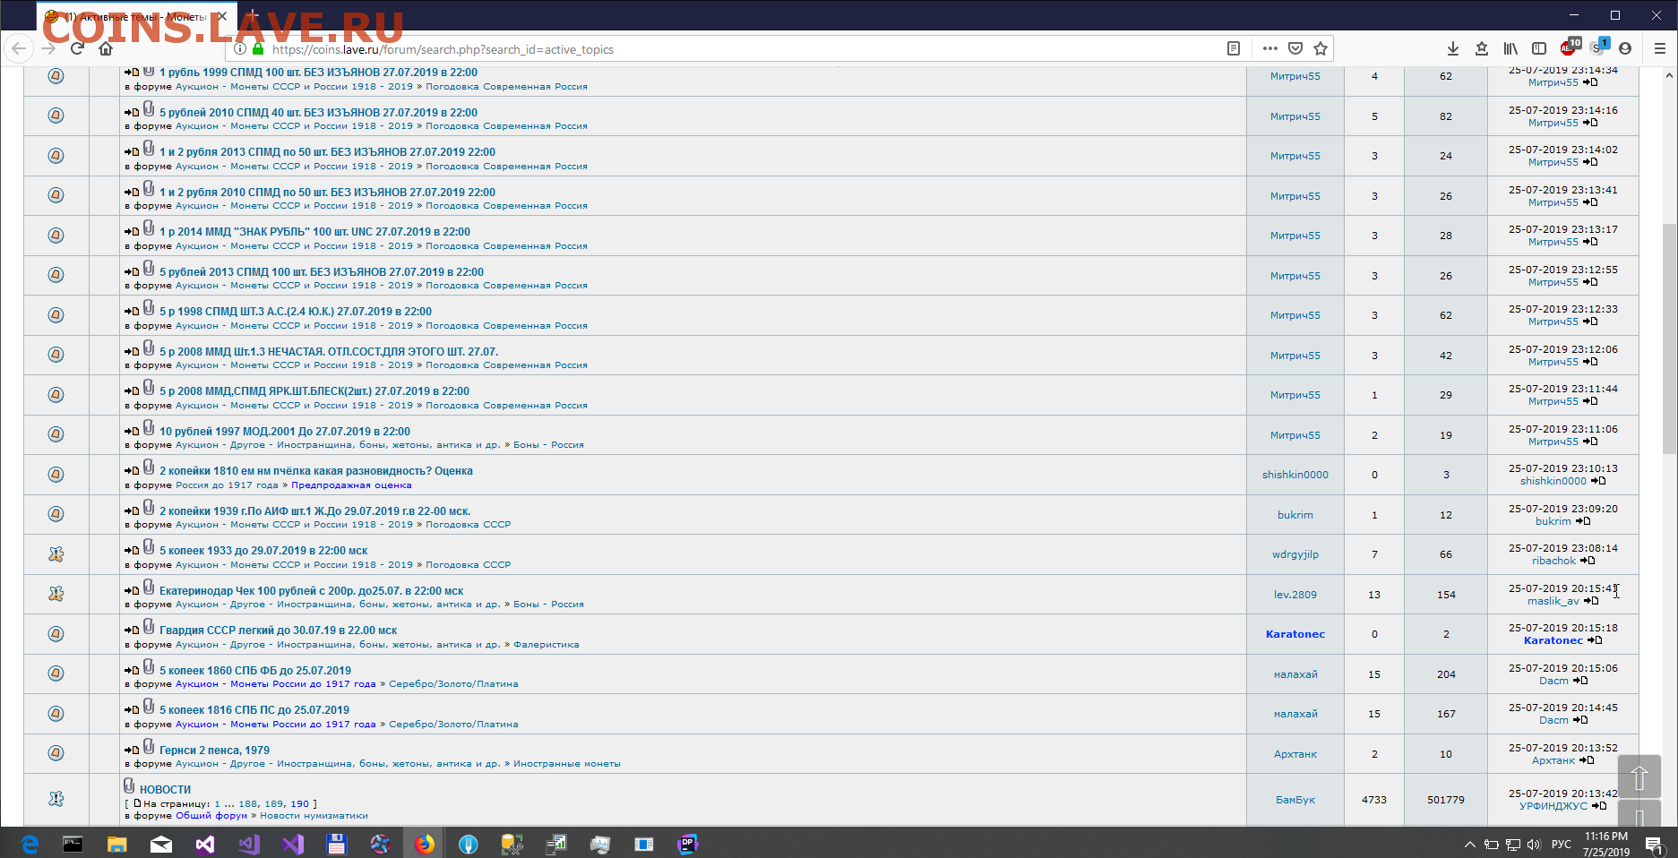Open Command Prompt from taskbar
Viewport: 1678px width, 858px height.
pyautogui.click(x=73, y=844)
